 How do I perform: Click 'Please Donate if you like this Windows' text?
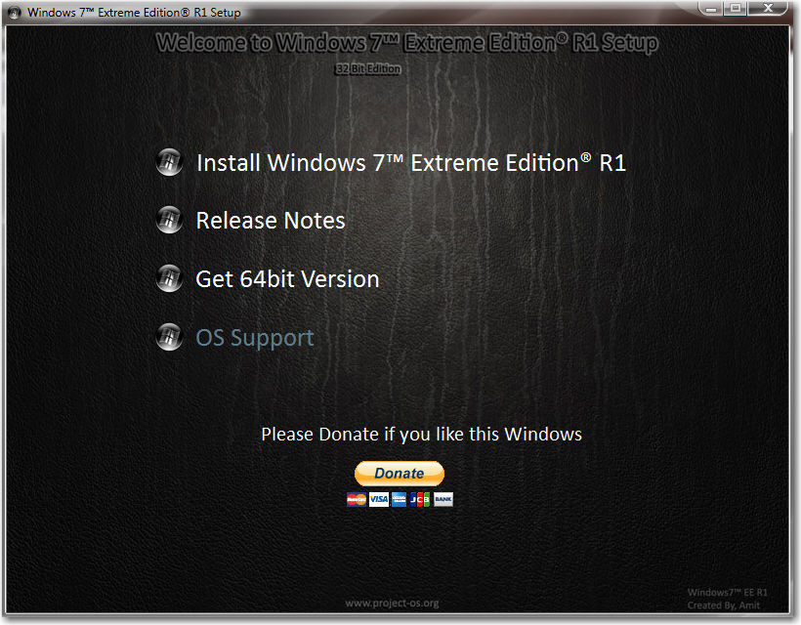[421, 434]
